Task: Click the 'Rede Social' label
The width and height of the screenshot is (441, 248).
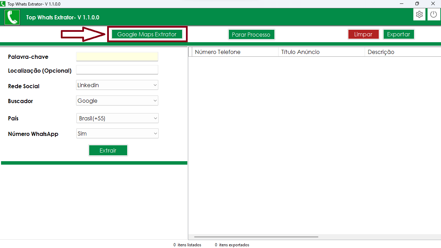Action: [x=24, y=86]
